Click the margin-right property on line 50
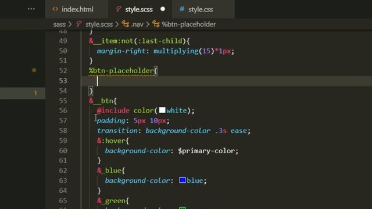 121,51
